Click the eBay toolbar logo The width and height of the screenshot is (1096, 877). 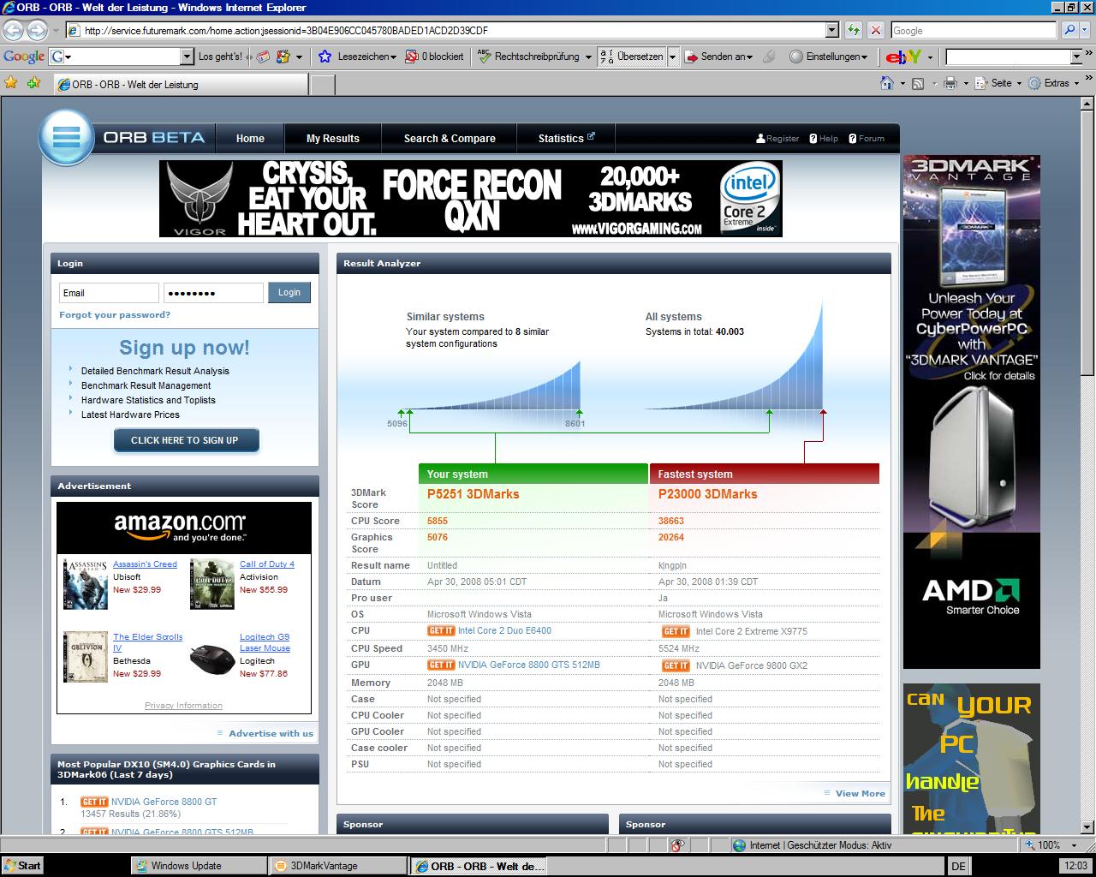coord(903,57)
